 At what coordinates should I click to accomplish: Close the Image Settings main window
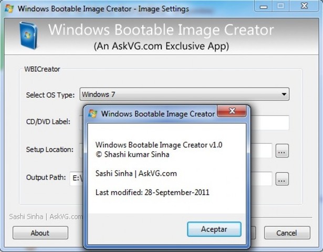[304, 6]
